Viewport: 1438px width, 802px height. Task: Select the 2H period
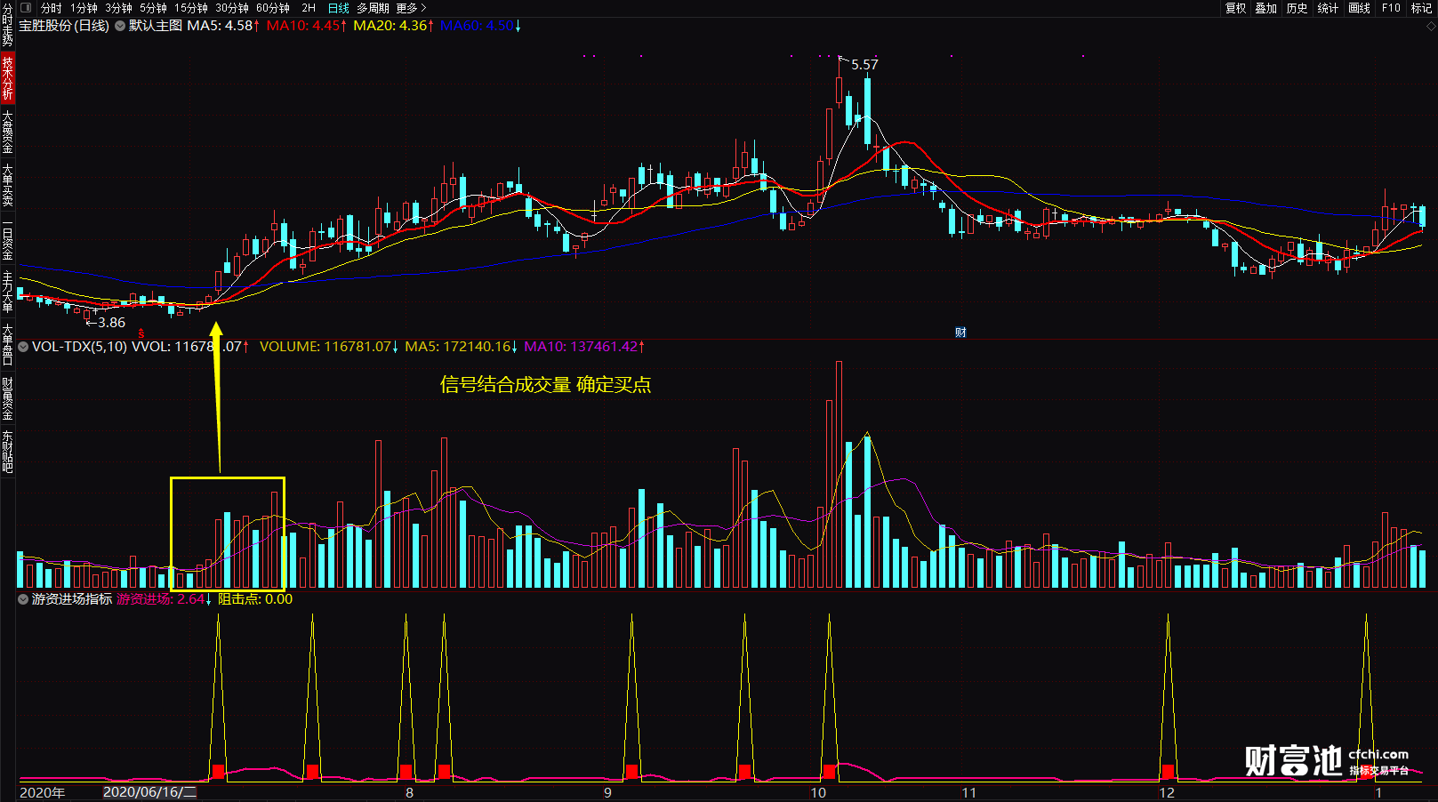pos(309,8)
